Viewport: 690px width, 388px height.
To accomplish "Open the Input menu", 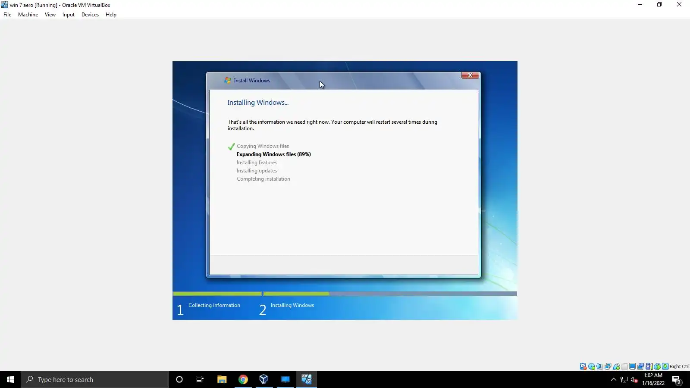I will click(x=69, y=15).
